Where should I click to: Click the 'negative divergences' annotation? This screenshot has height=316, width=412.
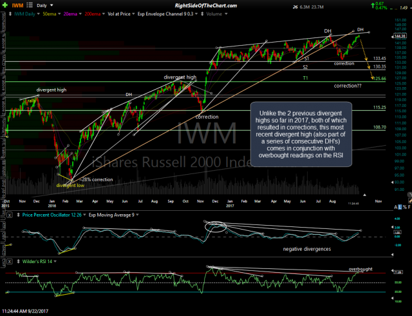click(307, 249)
